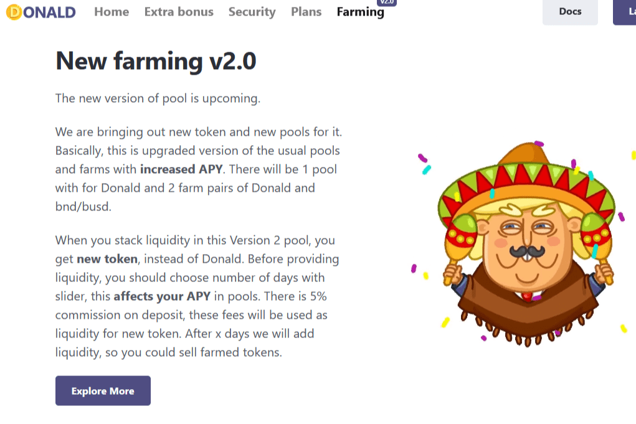The height and width of the screenshot is (424, 636).
Task: Click the 'New farming v2.0' heading
Action: point(156,61)
